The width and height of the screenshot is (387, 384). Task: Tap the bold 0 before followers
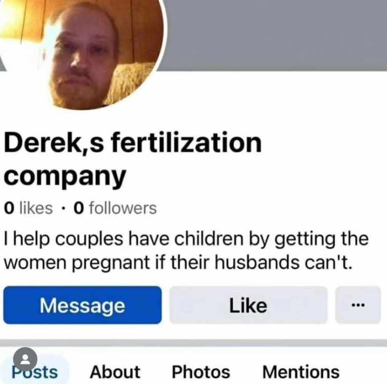79,208
